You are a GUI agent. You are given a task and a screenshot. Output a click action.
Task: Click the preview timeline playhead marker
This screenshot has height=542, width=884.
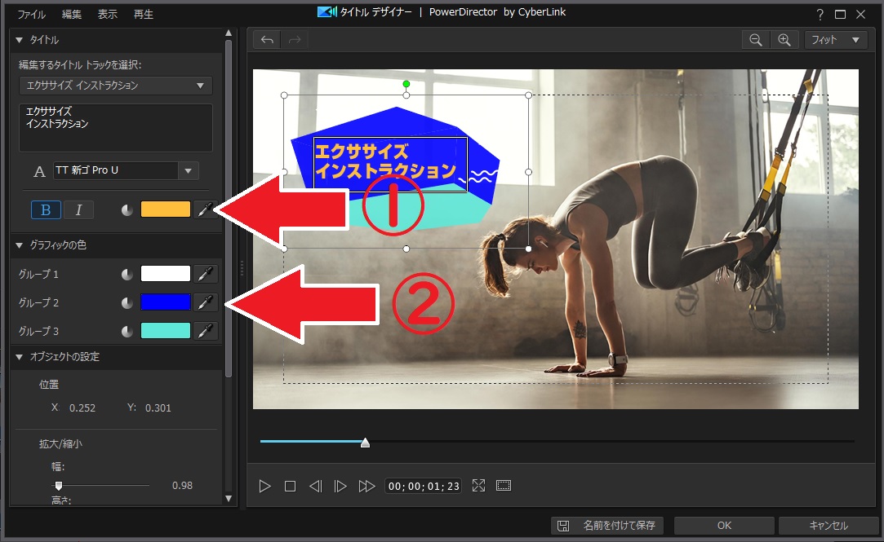[x=366, y=443]
